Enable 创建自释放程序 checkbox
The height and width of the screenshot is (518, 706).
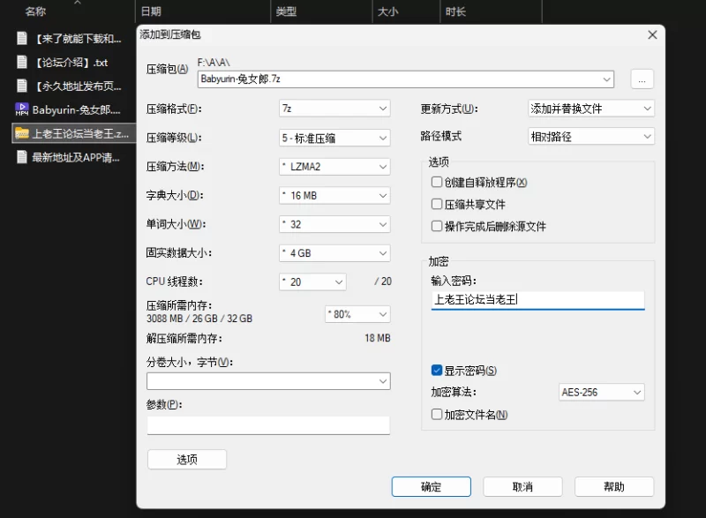(x=436, y=182)
